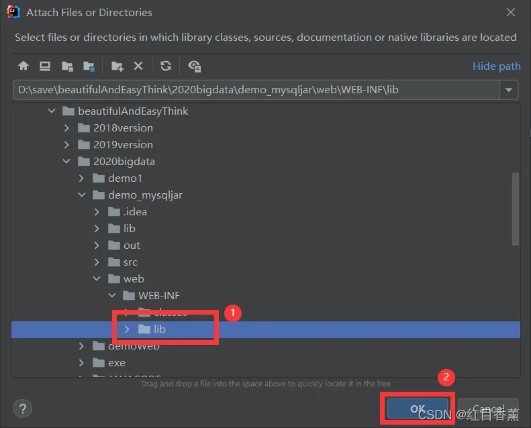Image resolution: width=531 pixels, height=428 pixels.
Task: Click the directory path text field
Action: click(x=256, y=90)
